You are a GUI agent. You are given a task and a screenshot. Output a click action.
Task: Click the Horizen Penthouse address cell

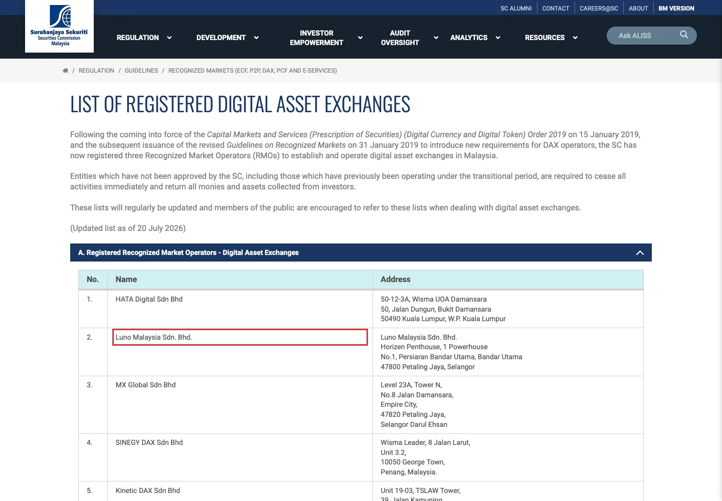point(508,352)
